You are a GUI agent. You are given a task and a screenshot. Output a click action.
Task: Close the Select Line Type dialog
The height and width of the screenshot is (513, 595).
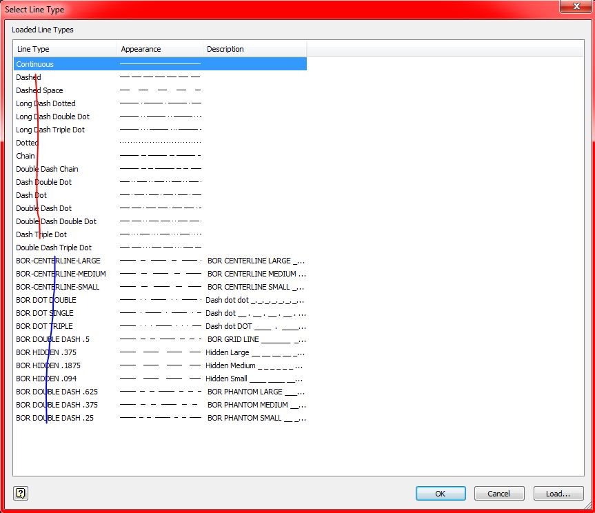coord(576,6)
